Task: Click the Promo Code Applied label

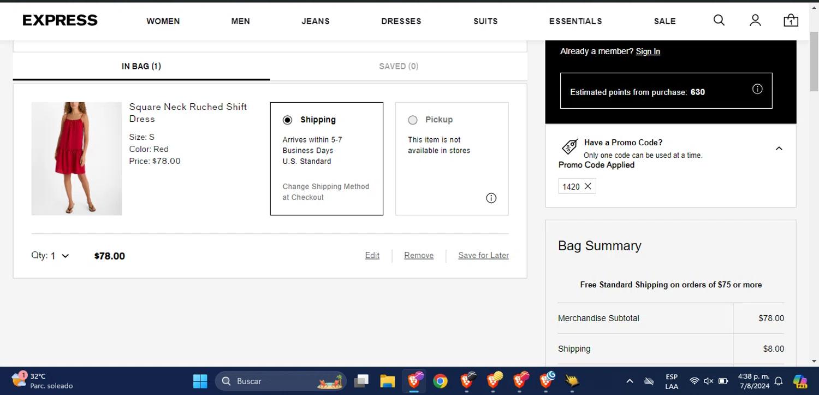Action: [596, 165]
